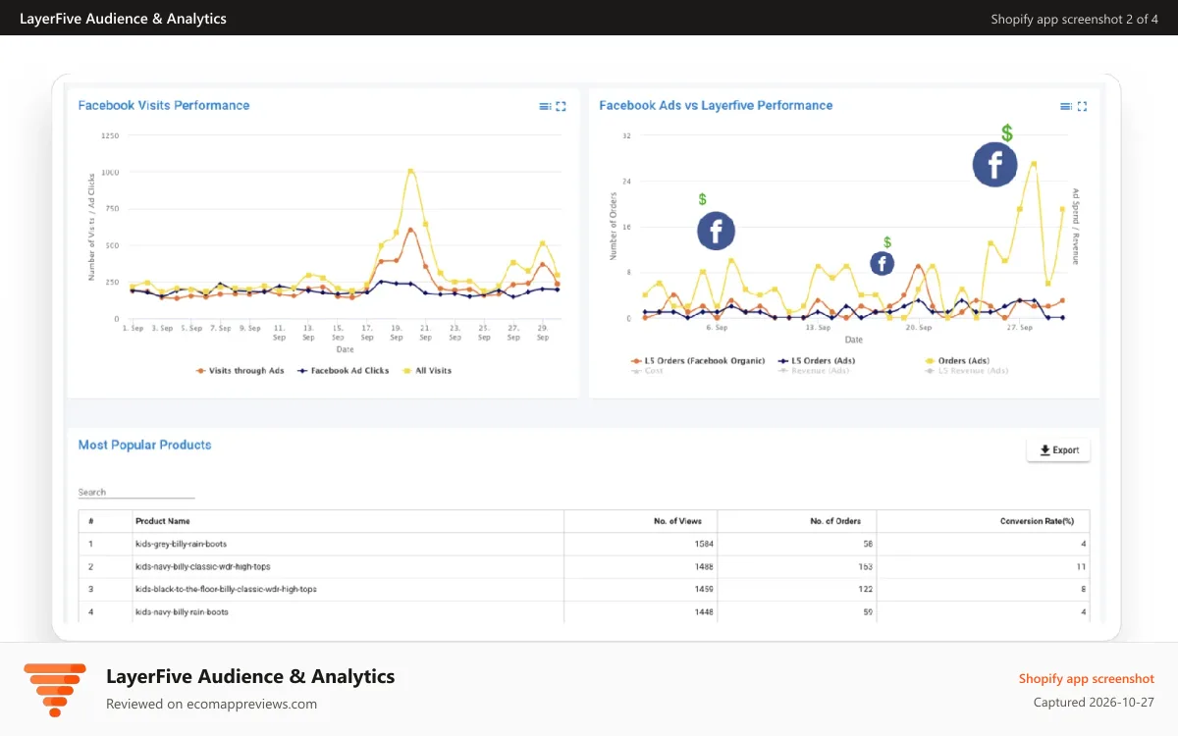Enable the greyed-out L5 Revenue (Ads) series

tap(967, 371)
